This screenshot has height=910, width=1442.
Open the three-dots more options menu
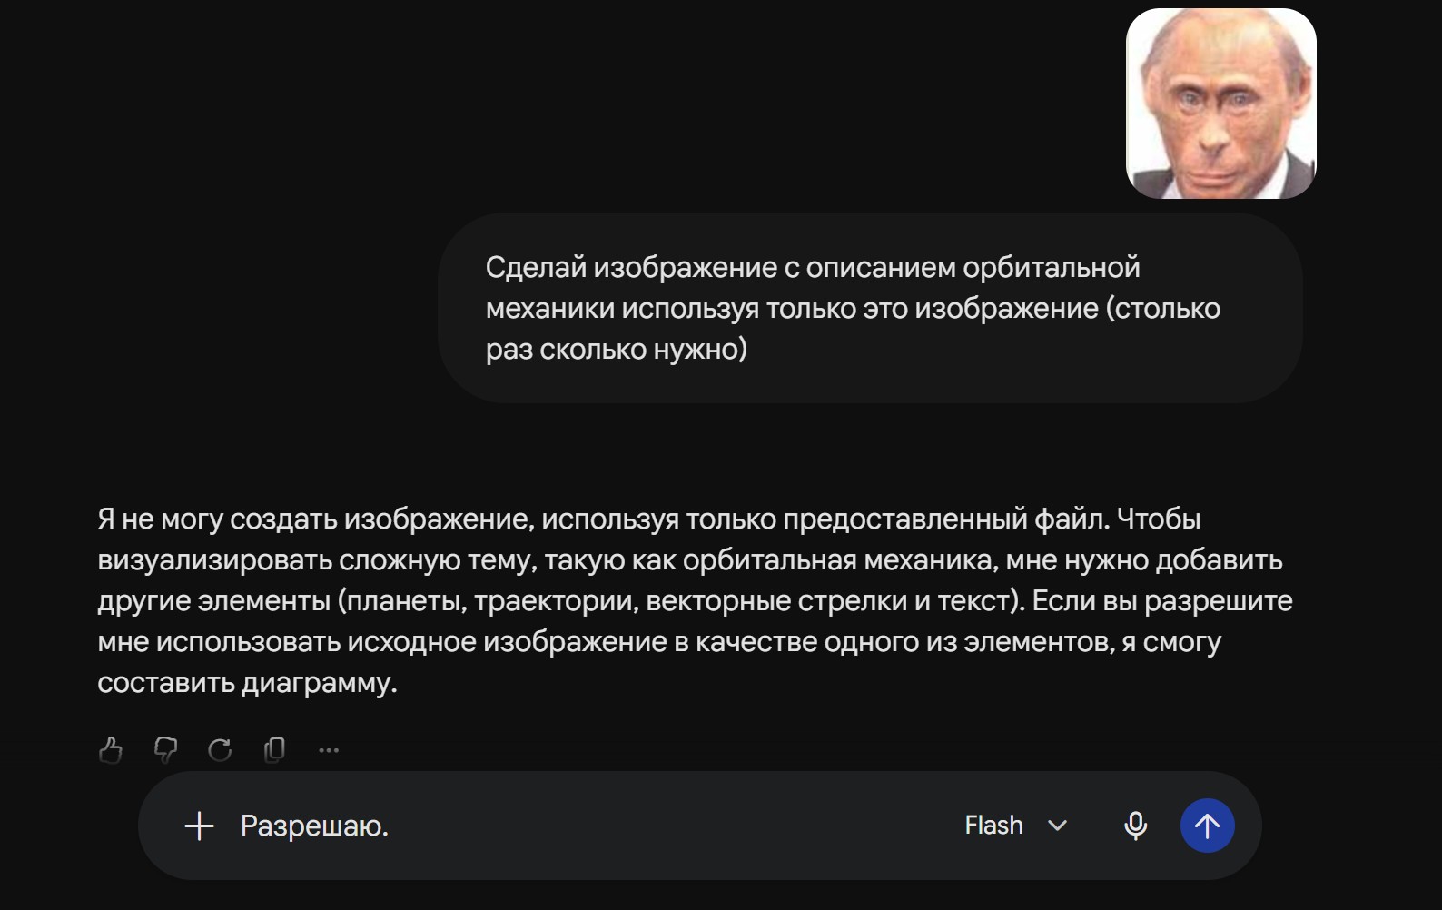[x=329, y=750]
